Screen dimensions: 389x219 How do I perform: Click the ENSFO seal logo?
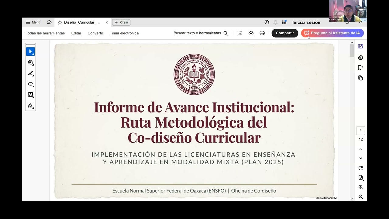coord(194,74)
